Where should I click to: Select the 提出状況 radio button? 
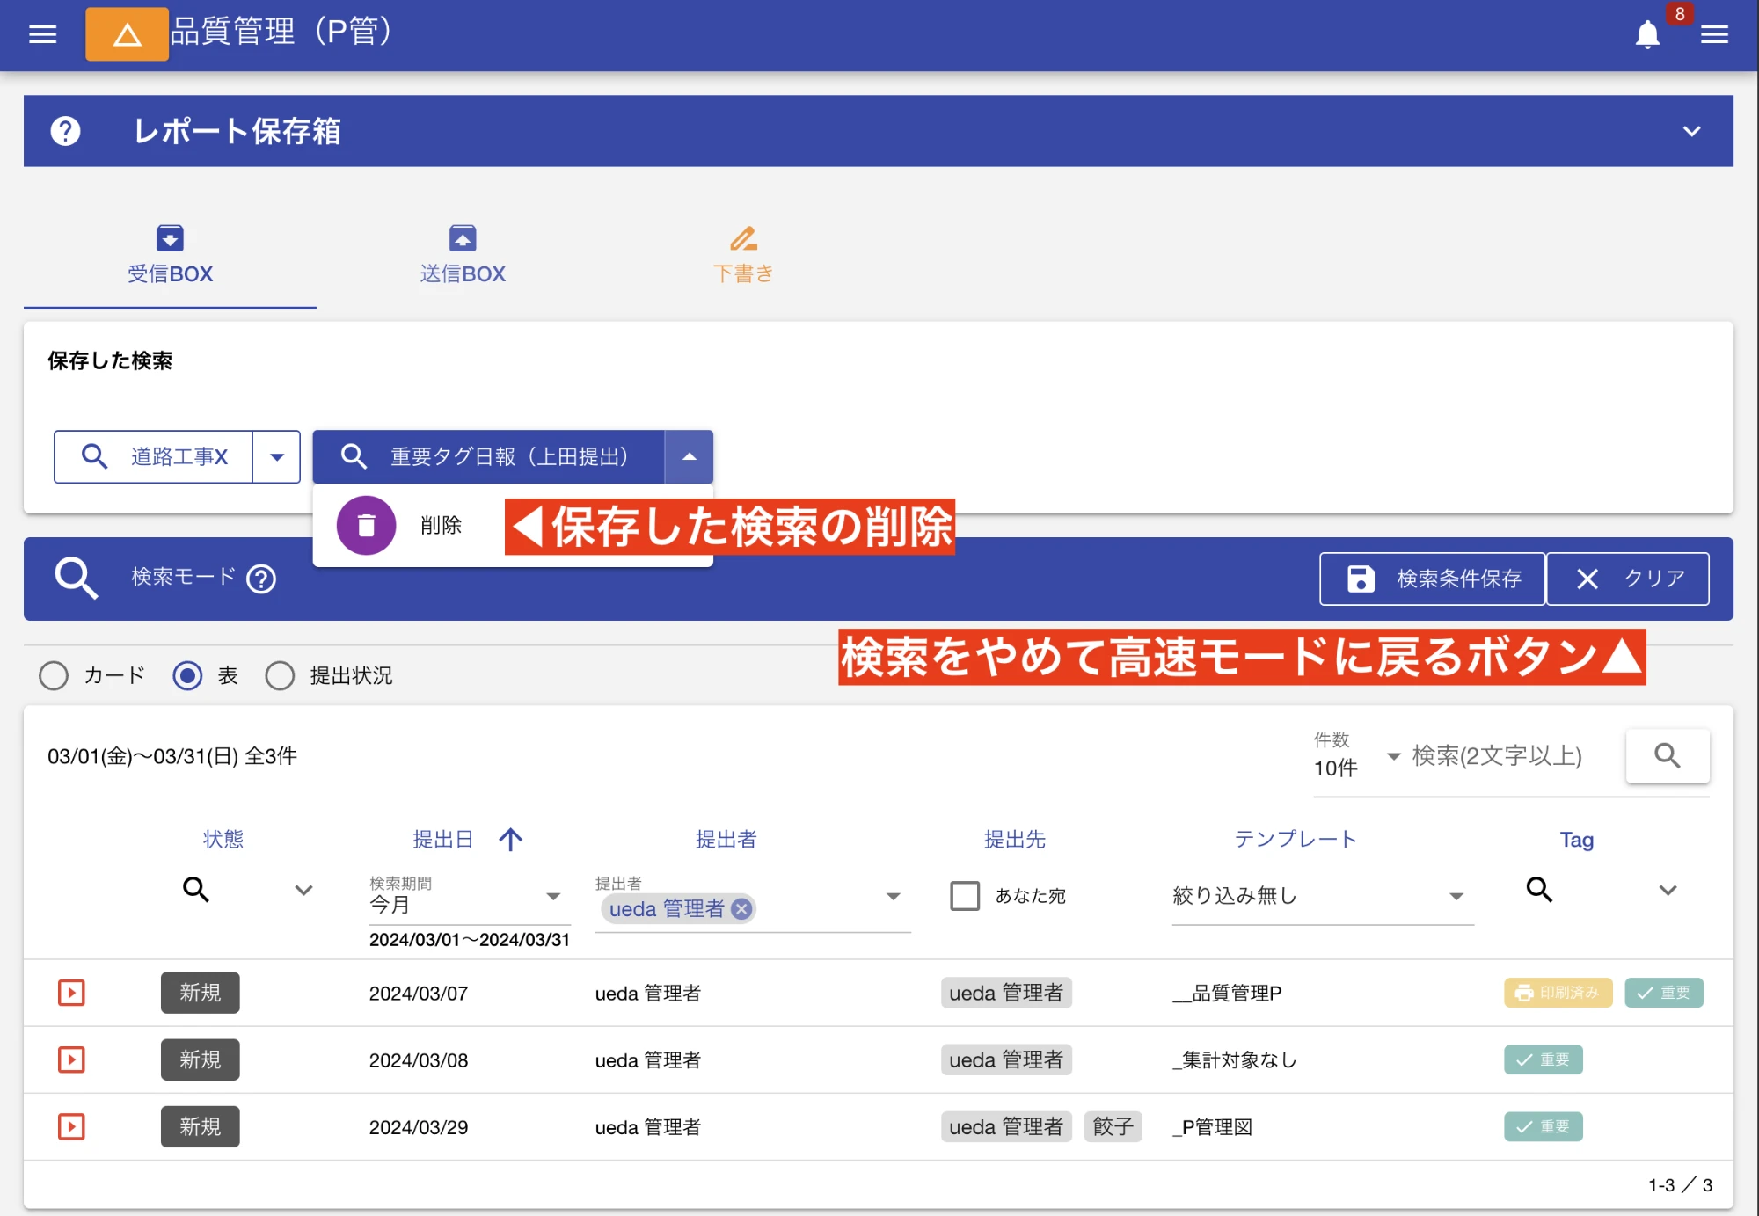click(x=280, y=675)
